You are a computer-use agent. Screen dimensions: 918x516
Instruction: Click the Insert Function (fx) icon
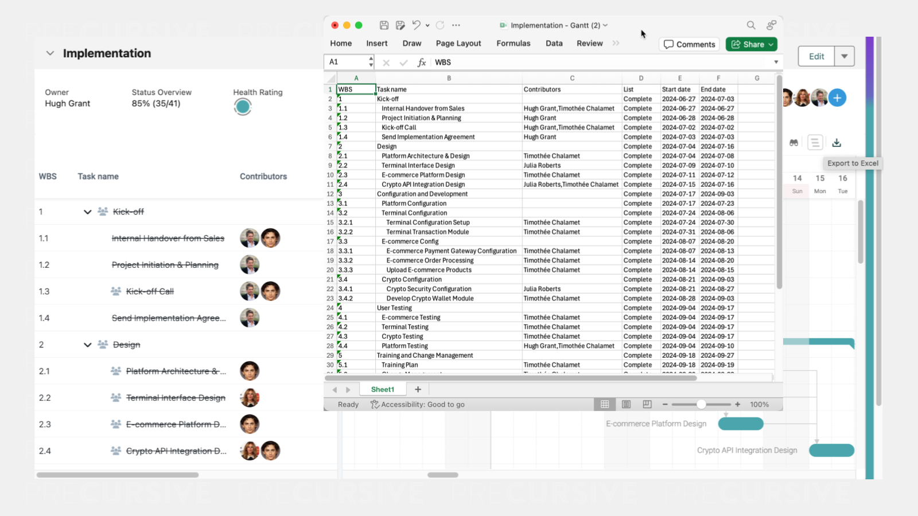[422, 62]
